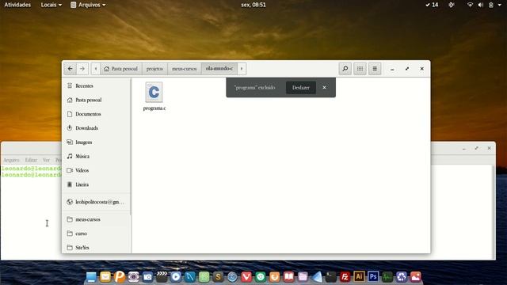Open Vídeos in sidebar
Screen dimensions: 507x285
coord(97,170)
